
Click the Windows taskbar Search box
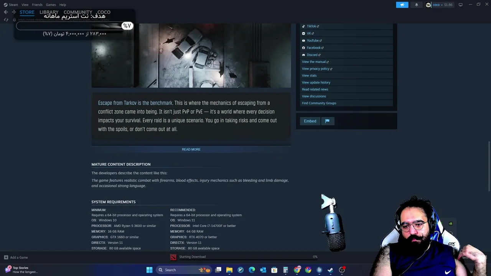coord(184,270)
